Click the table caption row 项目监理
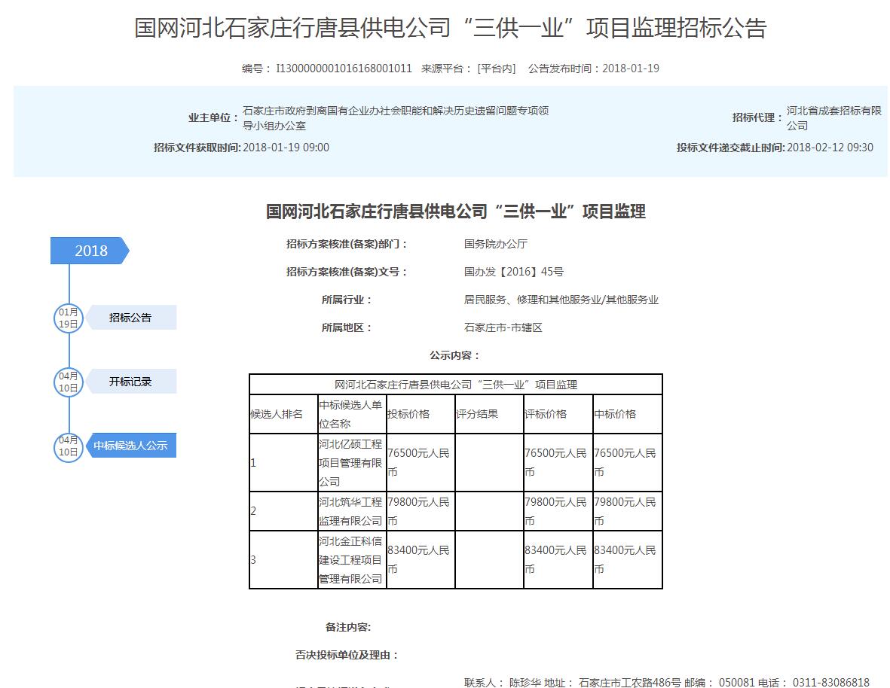This screenshot has width=890, height=688. [x=456, y=385]
